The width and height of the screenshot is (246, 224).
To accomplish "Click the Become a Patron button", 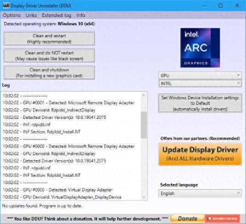I will point(222,218).
